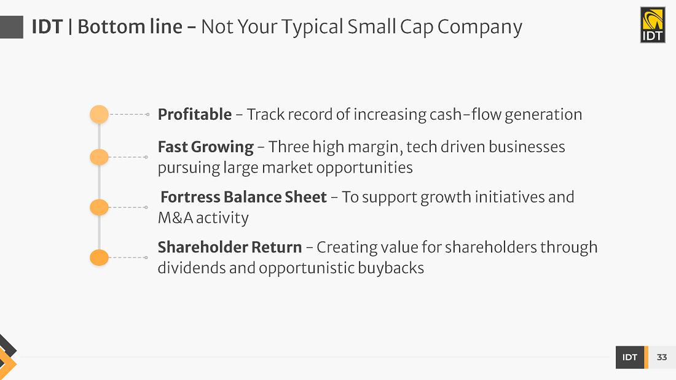Select the orange bullet next to Fast Growing
676x380 pixels.
point(99,157)
